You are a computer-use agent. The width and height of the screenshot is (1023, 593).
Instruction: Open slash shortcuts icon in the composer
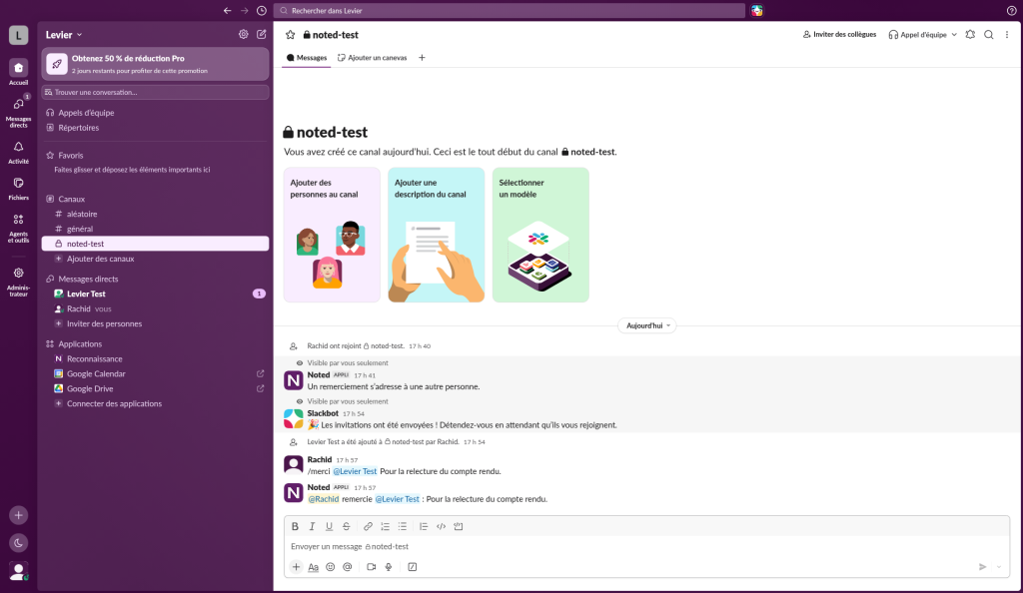pyautogui.click(x=413, y=567)
